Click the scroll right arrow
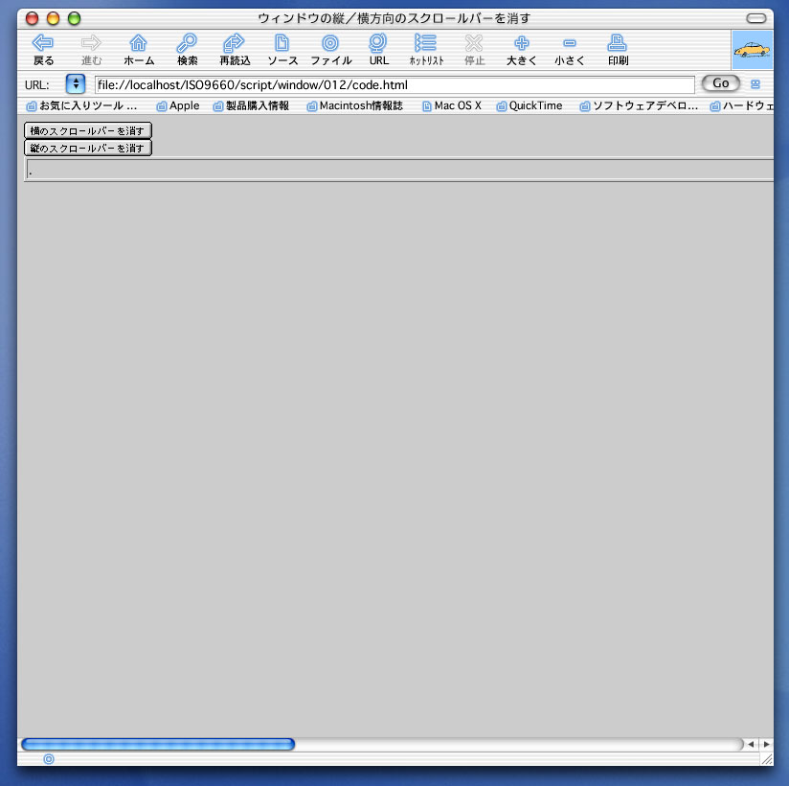The width and height of the screenshot is (789, 786). pyautogui.click(x=766, y=744)
